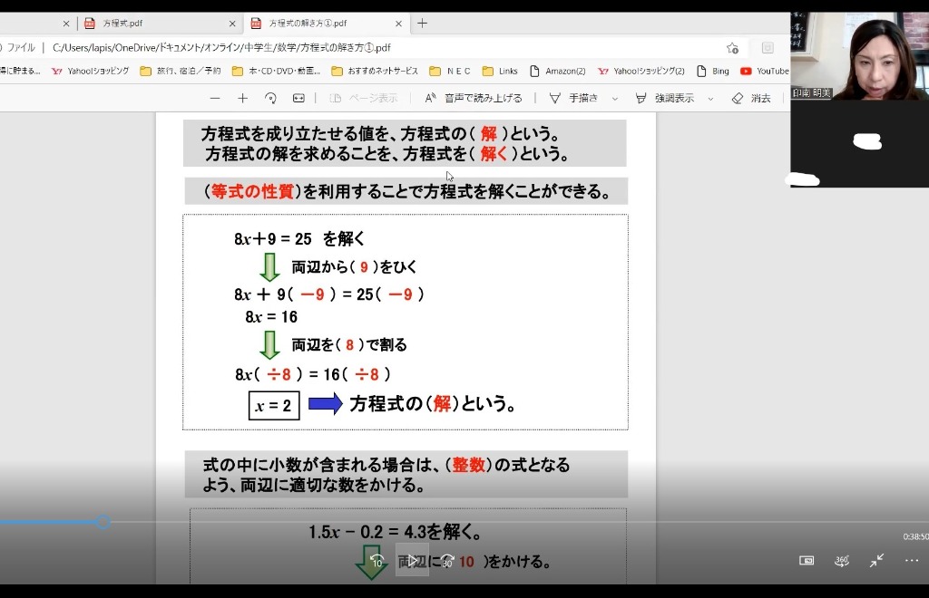Image resolution: width=929 pixels, height=598 pixels.
Task: Open the video player more options menu
Action: [912, 561]
